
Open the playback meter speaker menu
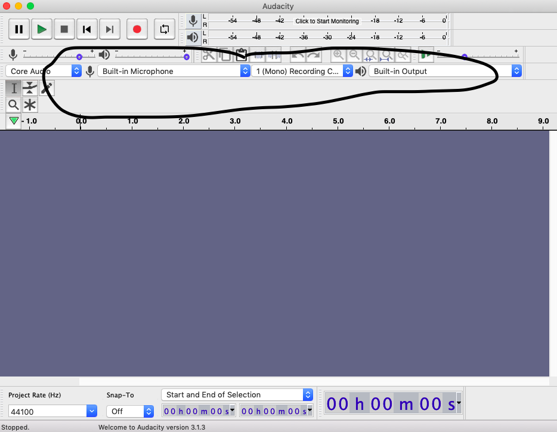click(x=193, y=37)
